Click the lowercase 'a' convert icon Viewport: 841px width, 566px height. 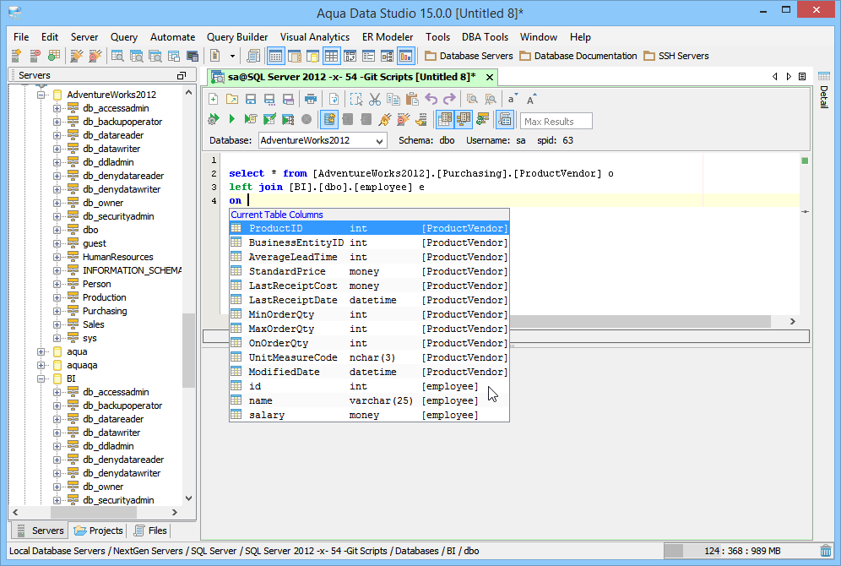click(513, 99)
